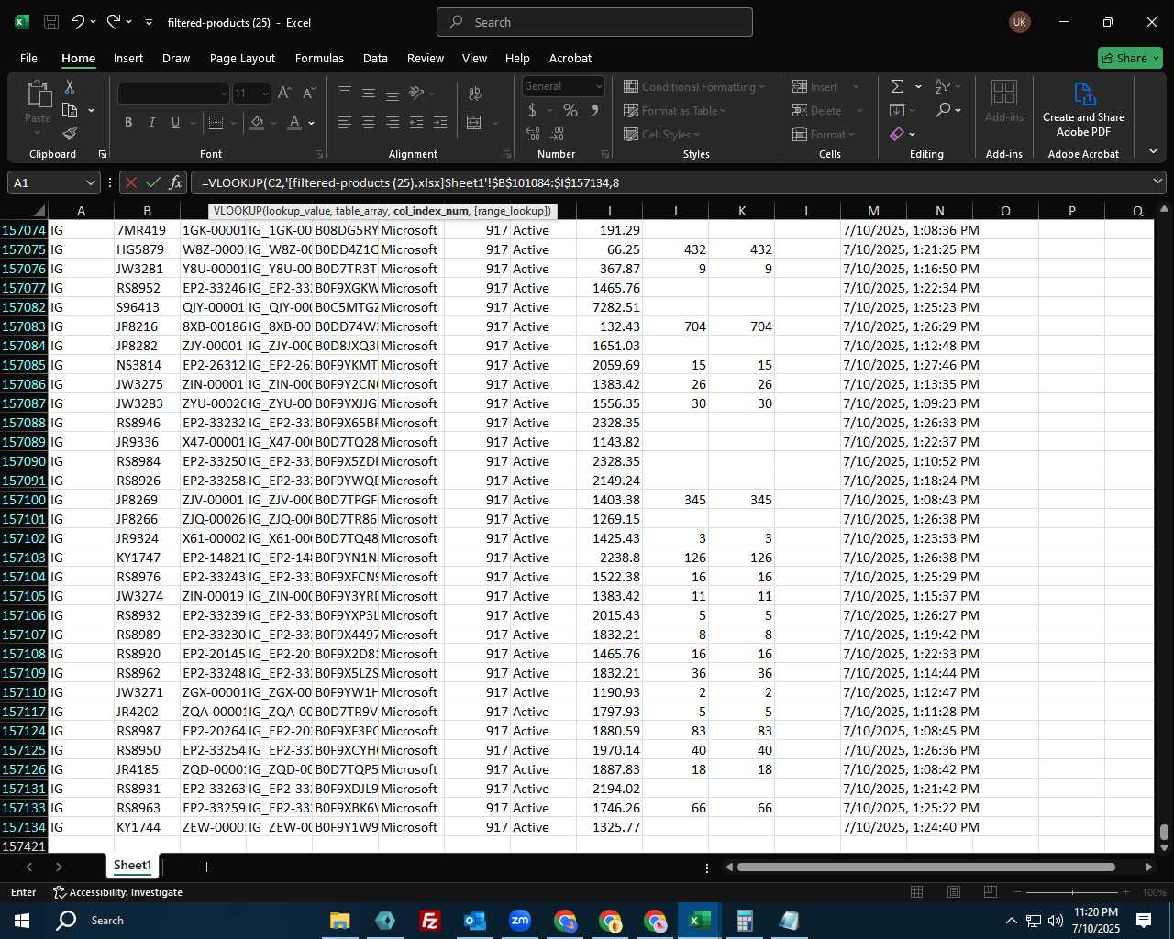The width and height of the screenshot is (1174, 939).
Task: Open the Font name dropdown
Action: point(223,94)
